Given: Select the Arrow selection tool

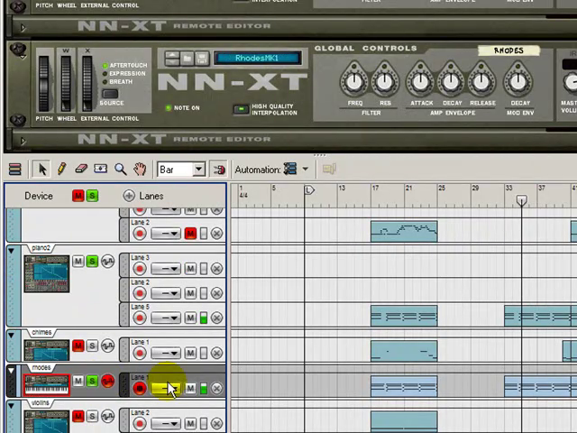Looking at the screenshot, I should tap(42, 170).
